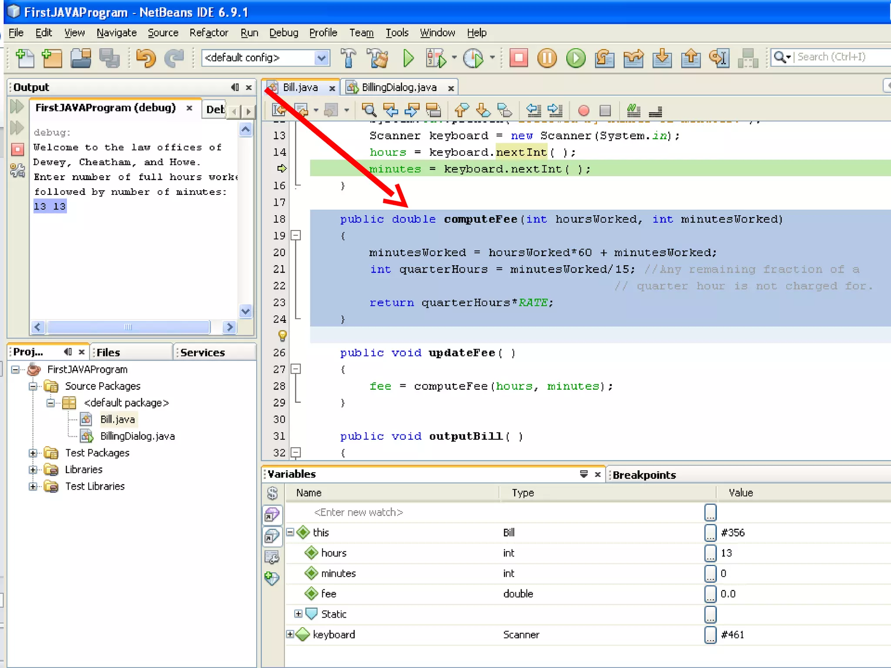Toggle the editor's red macro recording button

[584, 110]
